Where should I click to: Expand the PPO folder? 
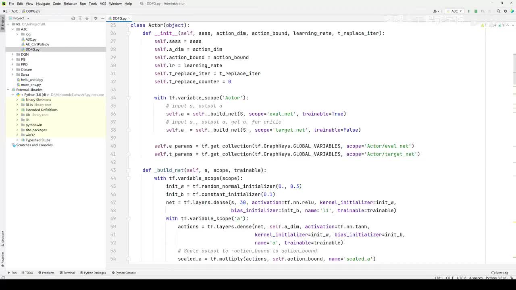[12, 64]
